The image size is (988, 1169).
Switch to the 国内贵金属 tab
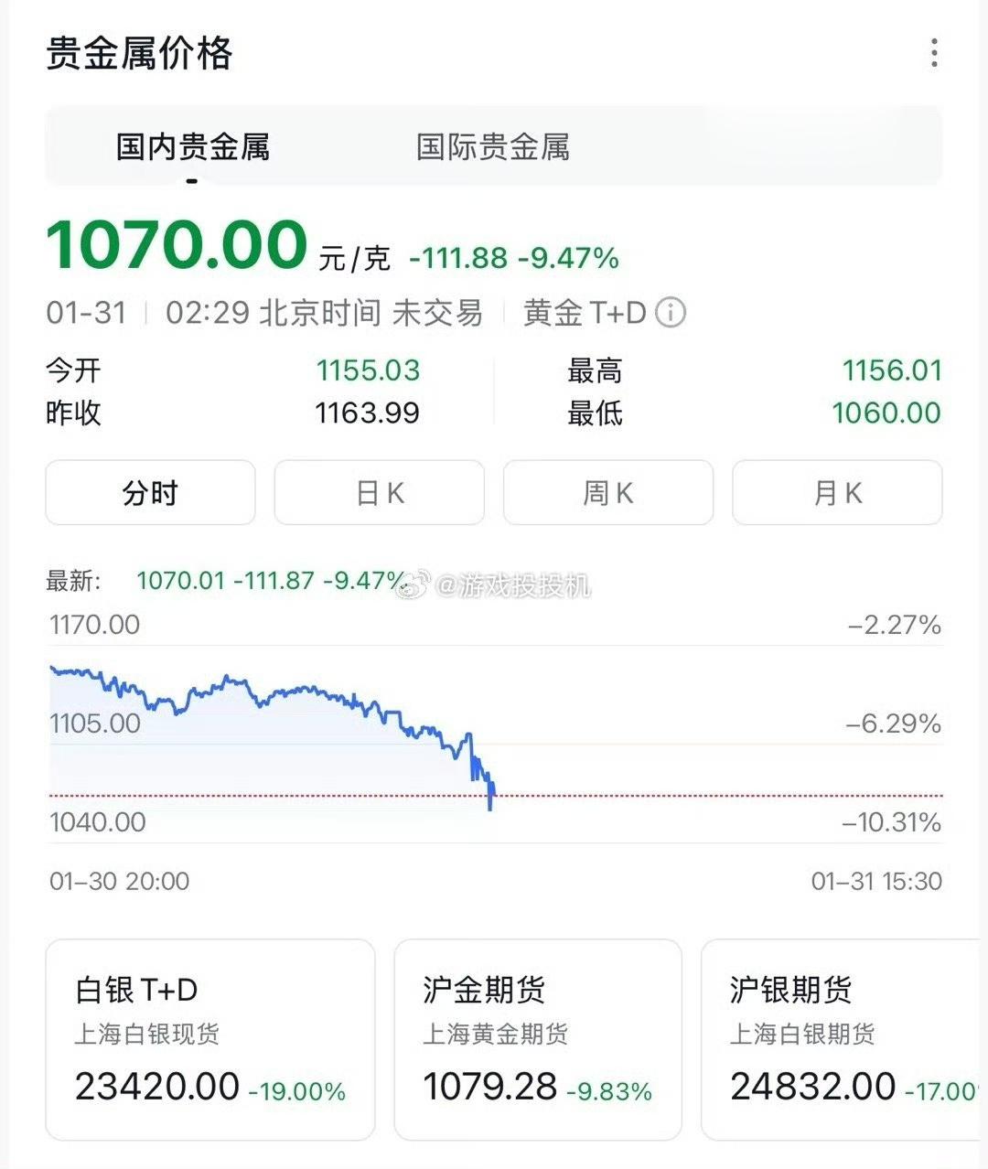pos(192,146)
